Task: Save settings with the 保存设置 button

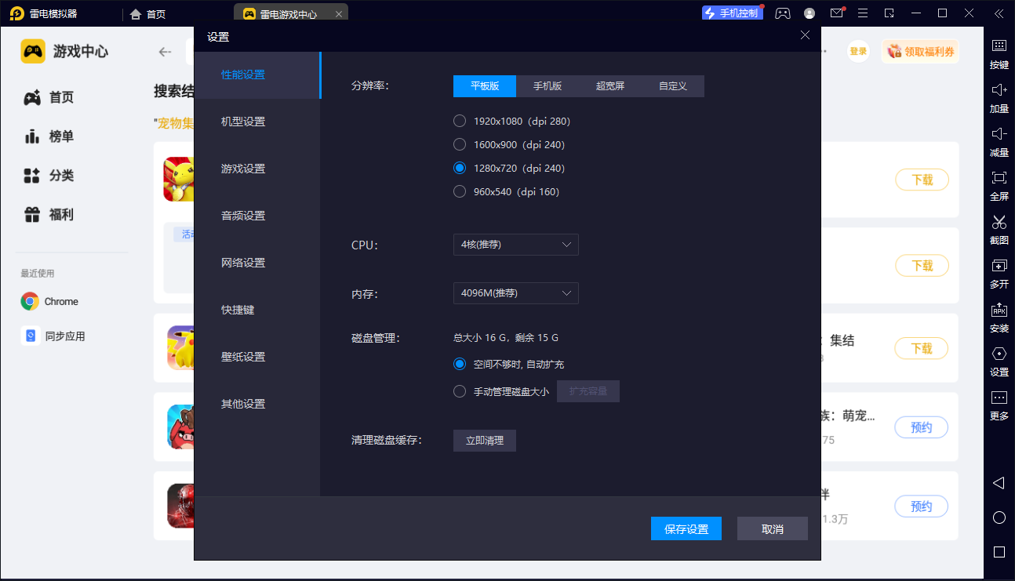Action: 686,528
